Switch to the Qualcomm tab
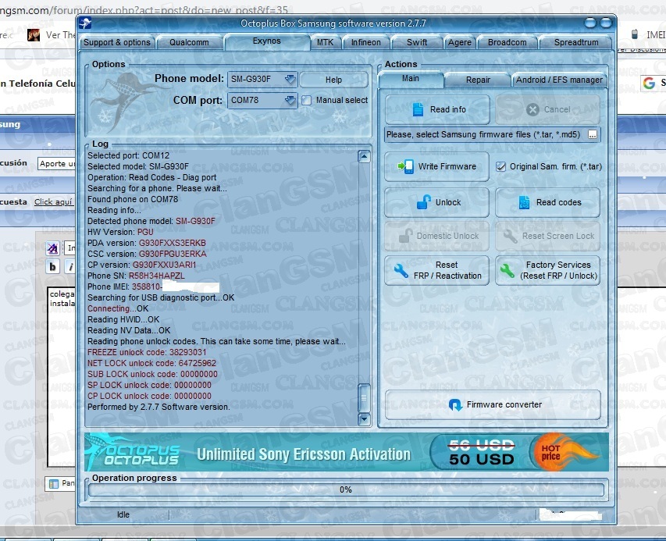Image resolution: width=666 pixels, height=541 pixels. click(189, 42)
